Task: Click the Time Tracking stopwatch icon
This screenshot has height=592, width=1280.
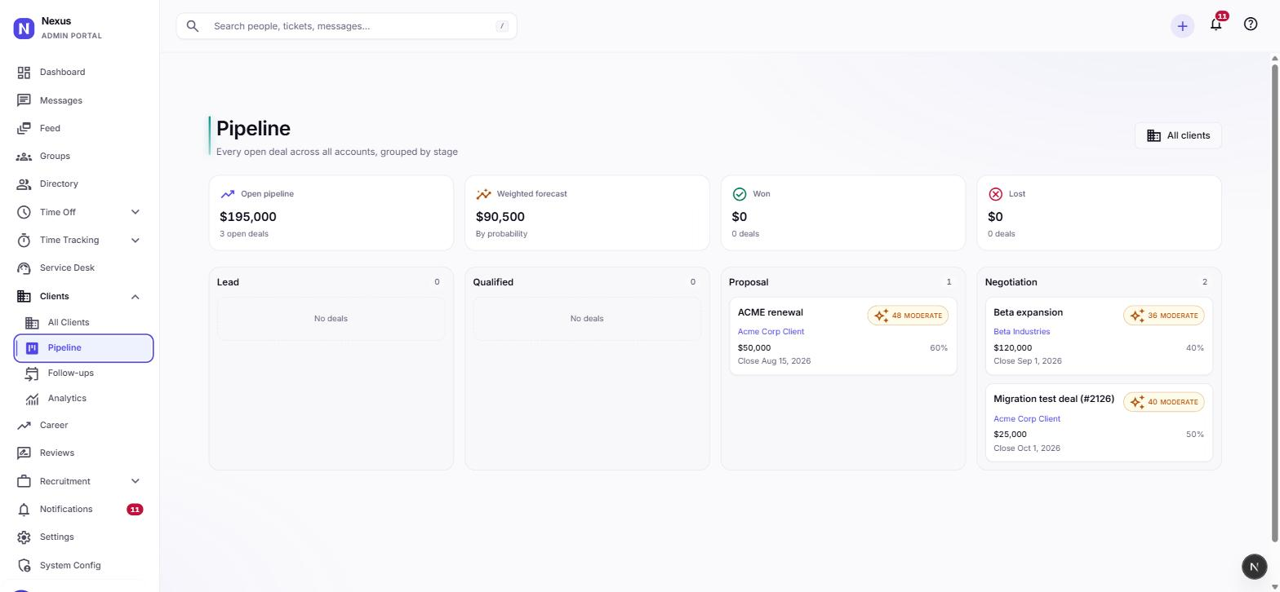Action: pos(24,240)
